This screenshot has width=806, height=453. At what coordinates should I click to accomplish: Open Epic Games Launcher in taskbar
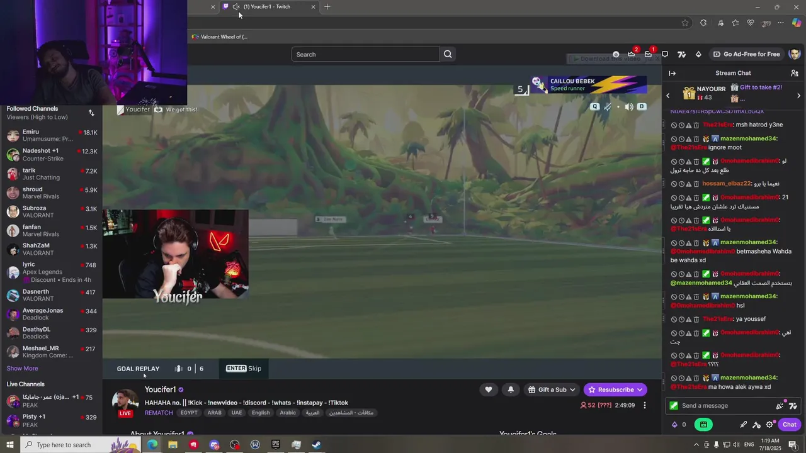276,445
